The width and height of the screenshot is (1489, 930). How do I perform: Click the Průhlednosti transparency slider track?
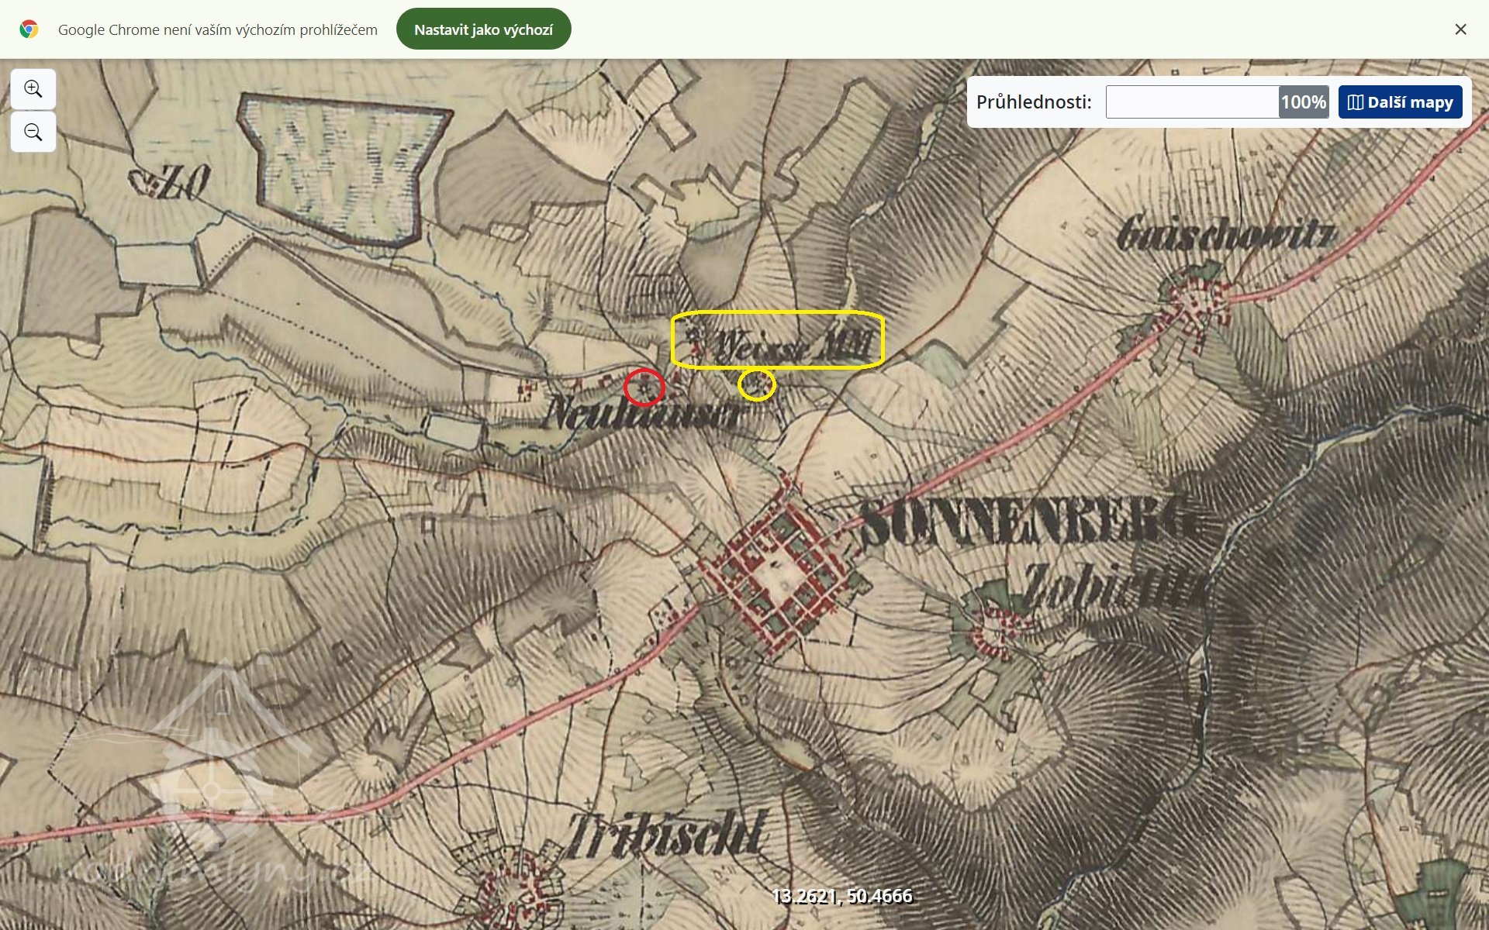pos(1191,102)
